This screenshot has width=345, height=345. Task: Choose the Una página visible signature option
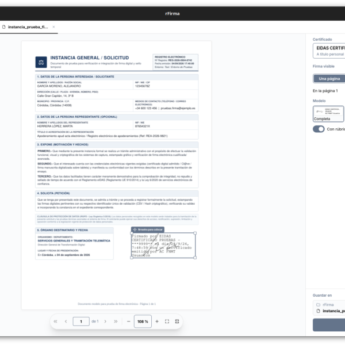pos(329,79)
